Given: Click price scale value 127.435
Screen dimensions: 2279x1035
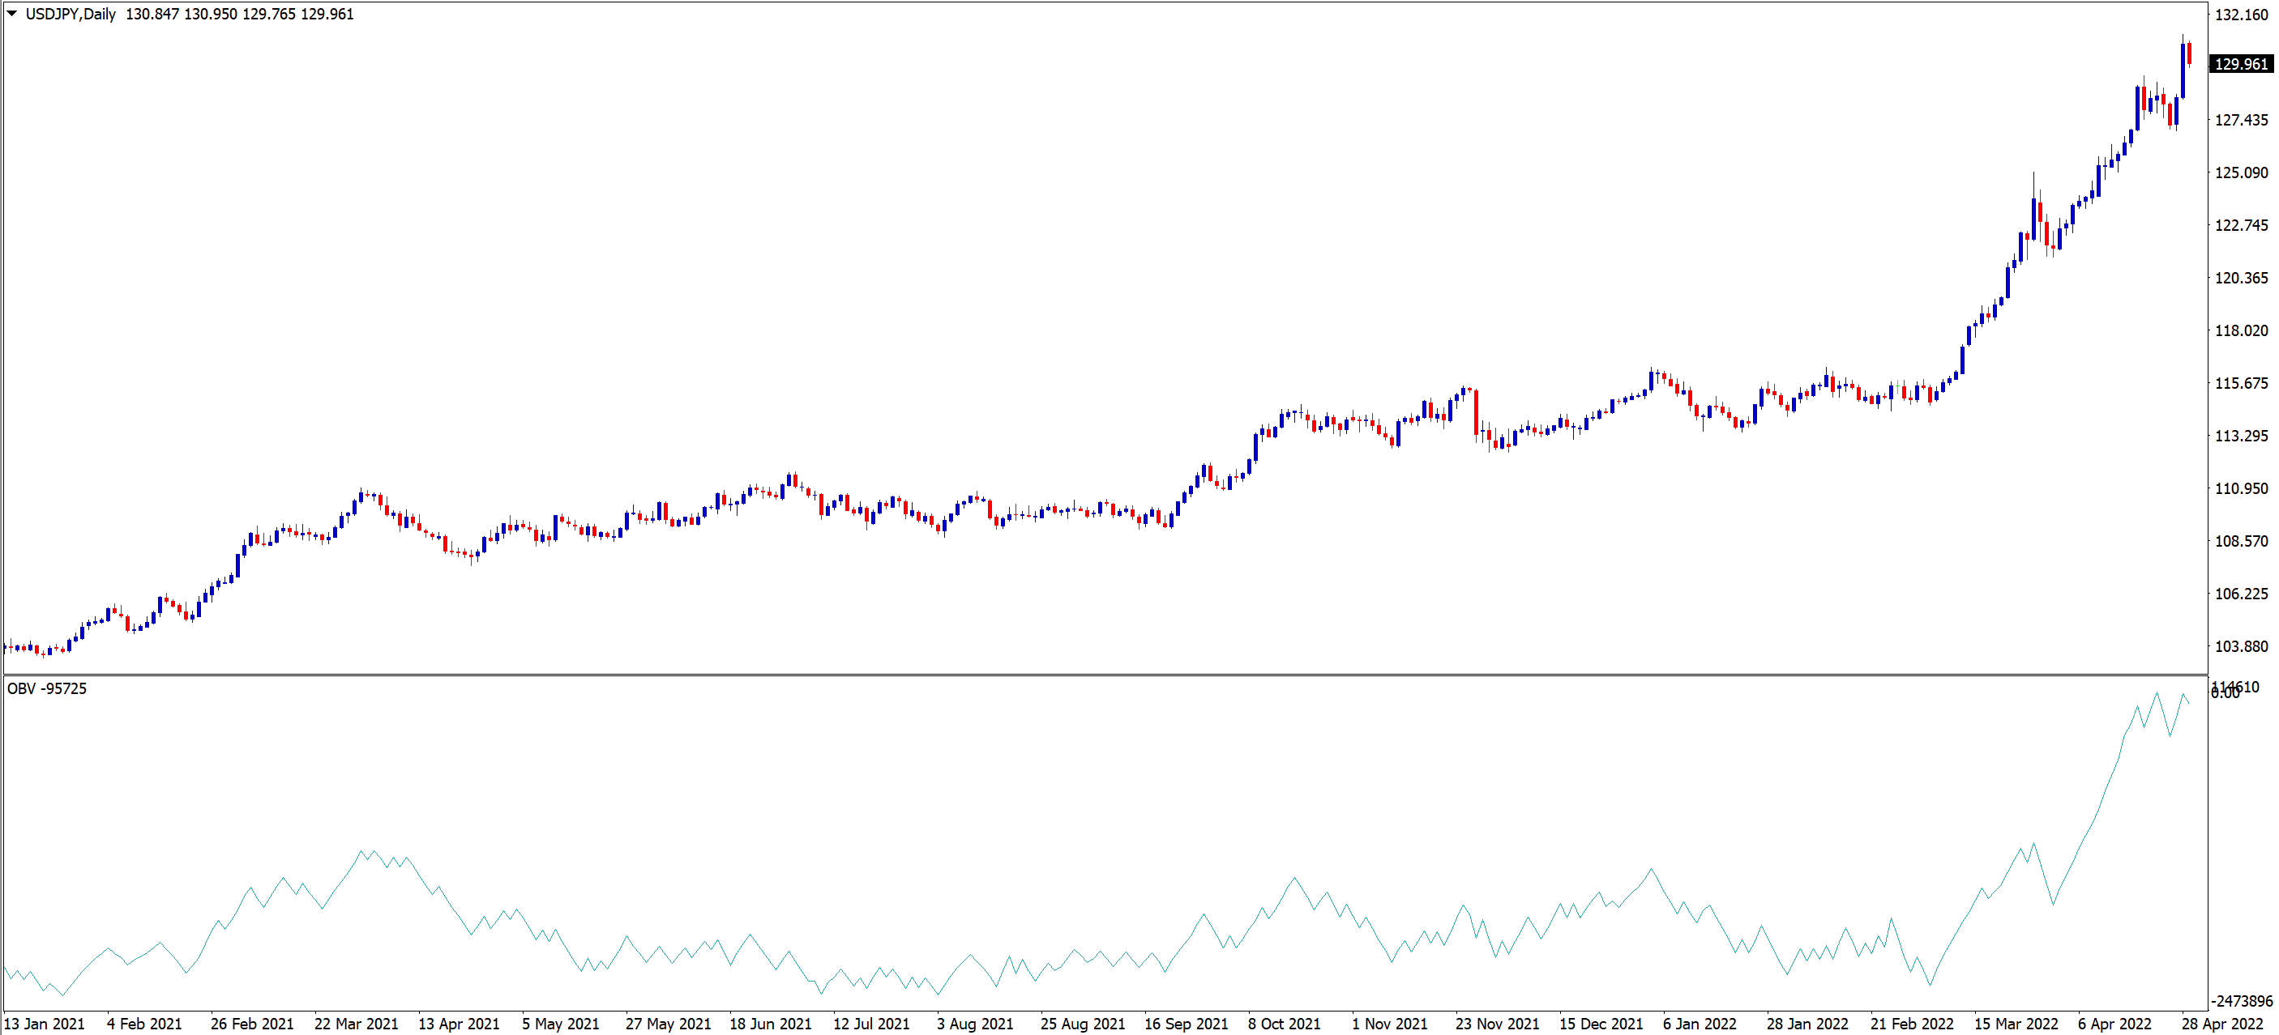Looking at the screenshot, I should pos(2241,119).
